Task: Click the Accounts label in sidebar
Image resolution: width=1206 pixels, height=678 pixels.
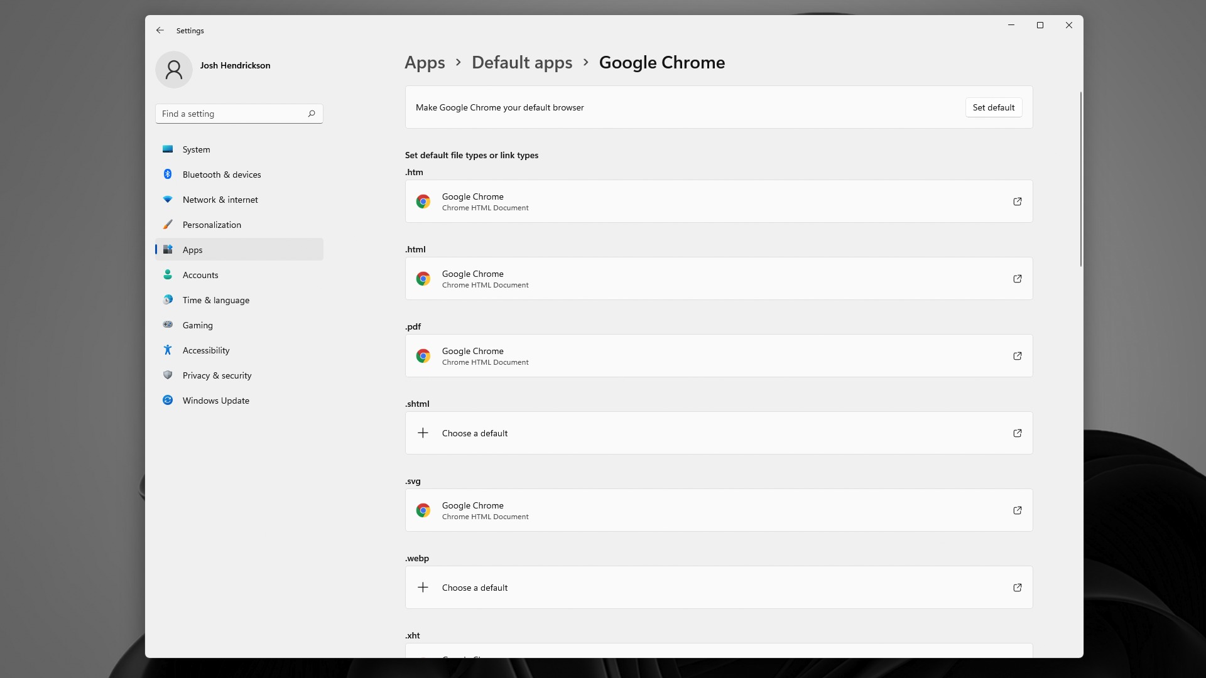Action: coord(200,275)
